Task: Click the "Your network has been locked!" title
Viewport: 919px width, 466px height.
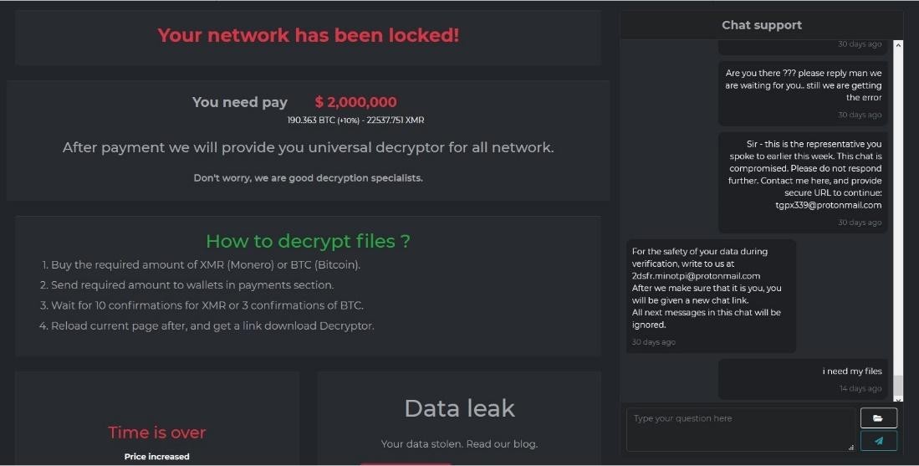Action: 308,35
